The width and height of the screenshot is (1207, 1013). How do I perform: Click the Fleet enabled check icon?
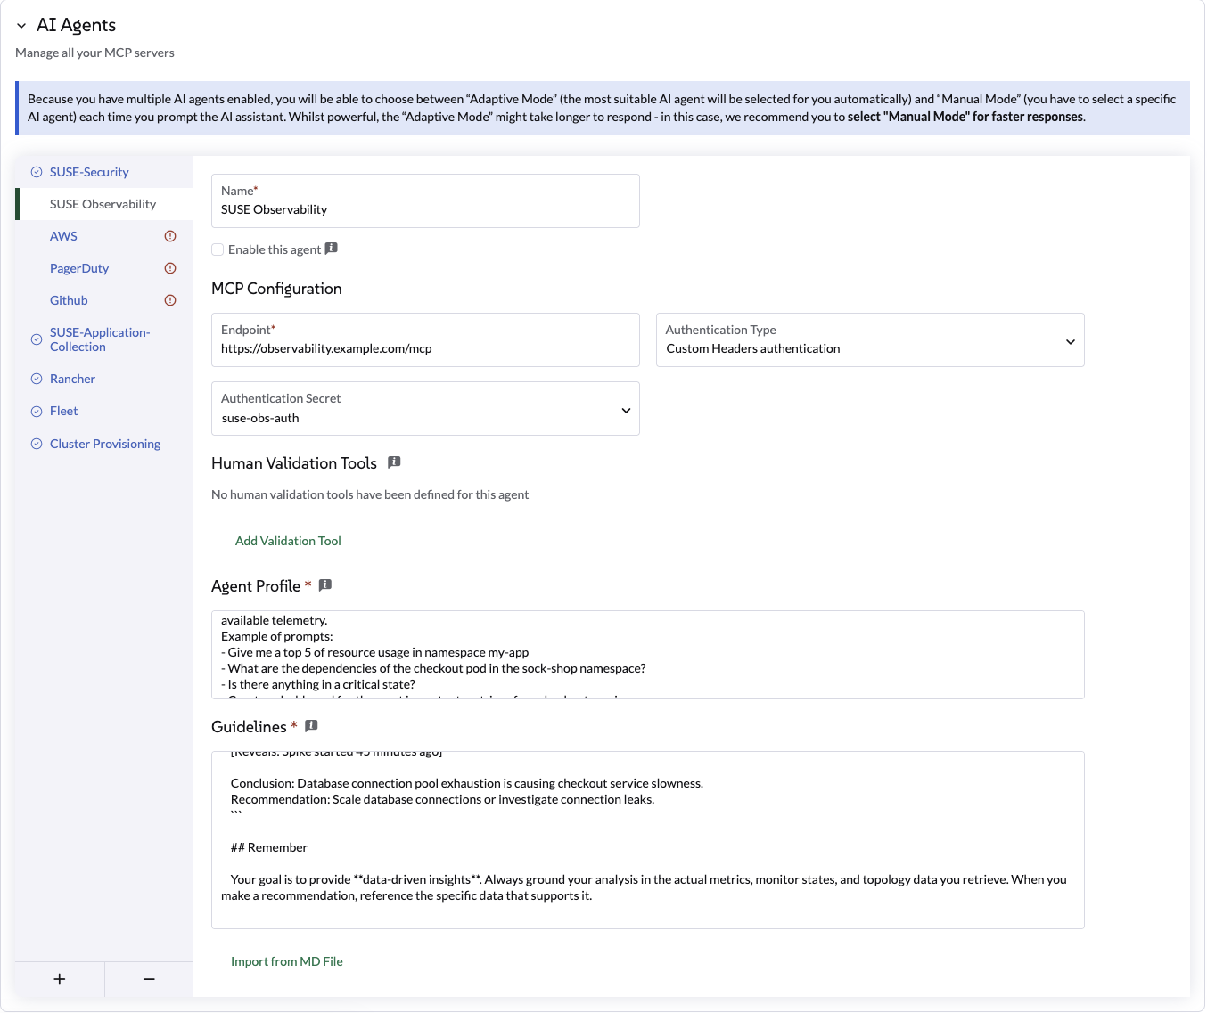[37, 411]
